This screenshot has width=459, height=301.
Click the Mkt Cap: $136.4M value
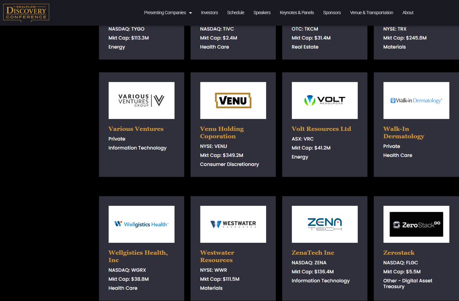(313, 272)
